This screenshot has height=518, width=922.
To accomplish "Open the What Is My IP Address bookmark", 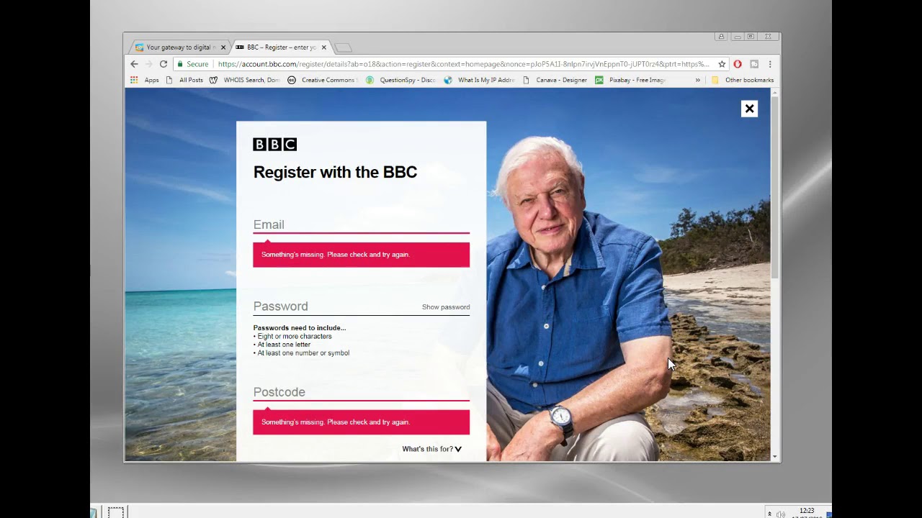I will [x=480, y=80].
